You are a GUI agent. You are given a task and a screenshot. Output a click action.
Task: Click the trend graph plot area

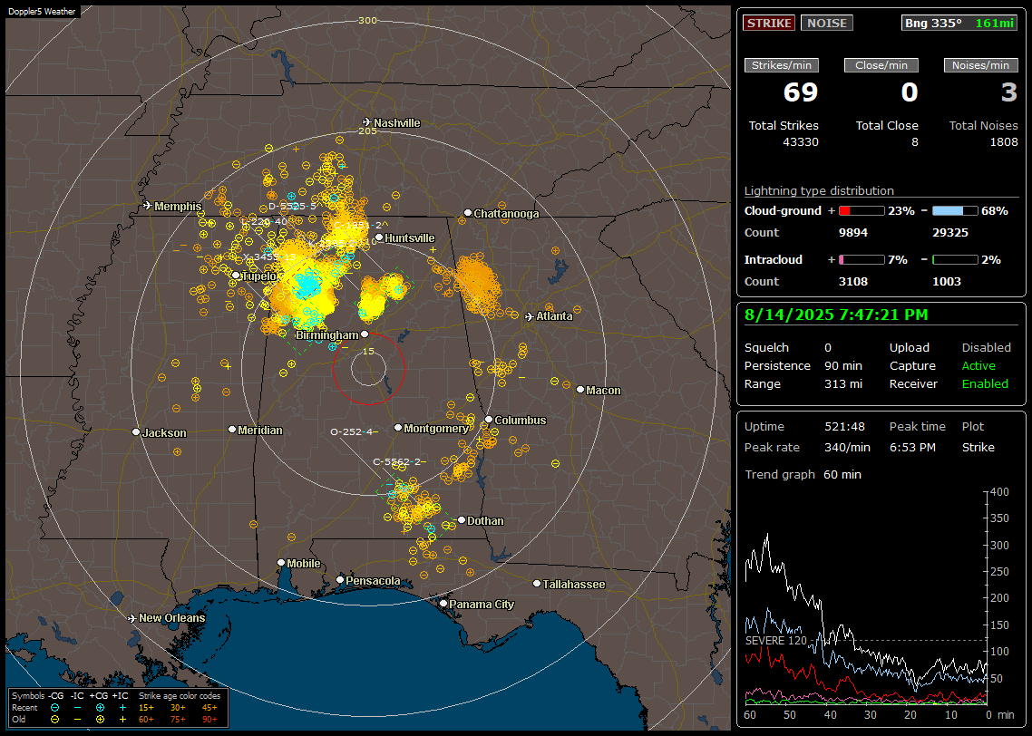[x=866, y=598]
